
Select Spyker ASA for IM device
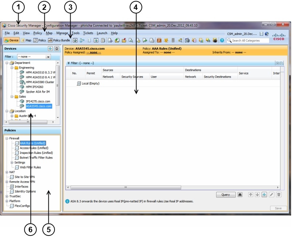[38, 92]
